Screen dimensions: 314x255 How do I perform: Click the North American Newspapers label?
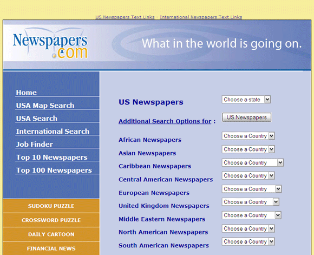pos(163,232)
